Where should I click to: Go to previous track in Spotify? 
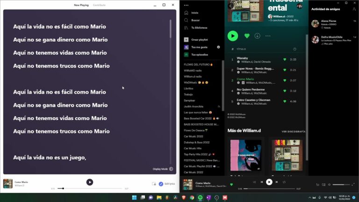(x=262, y=182)
